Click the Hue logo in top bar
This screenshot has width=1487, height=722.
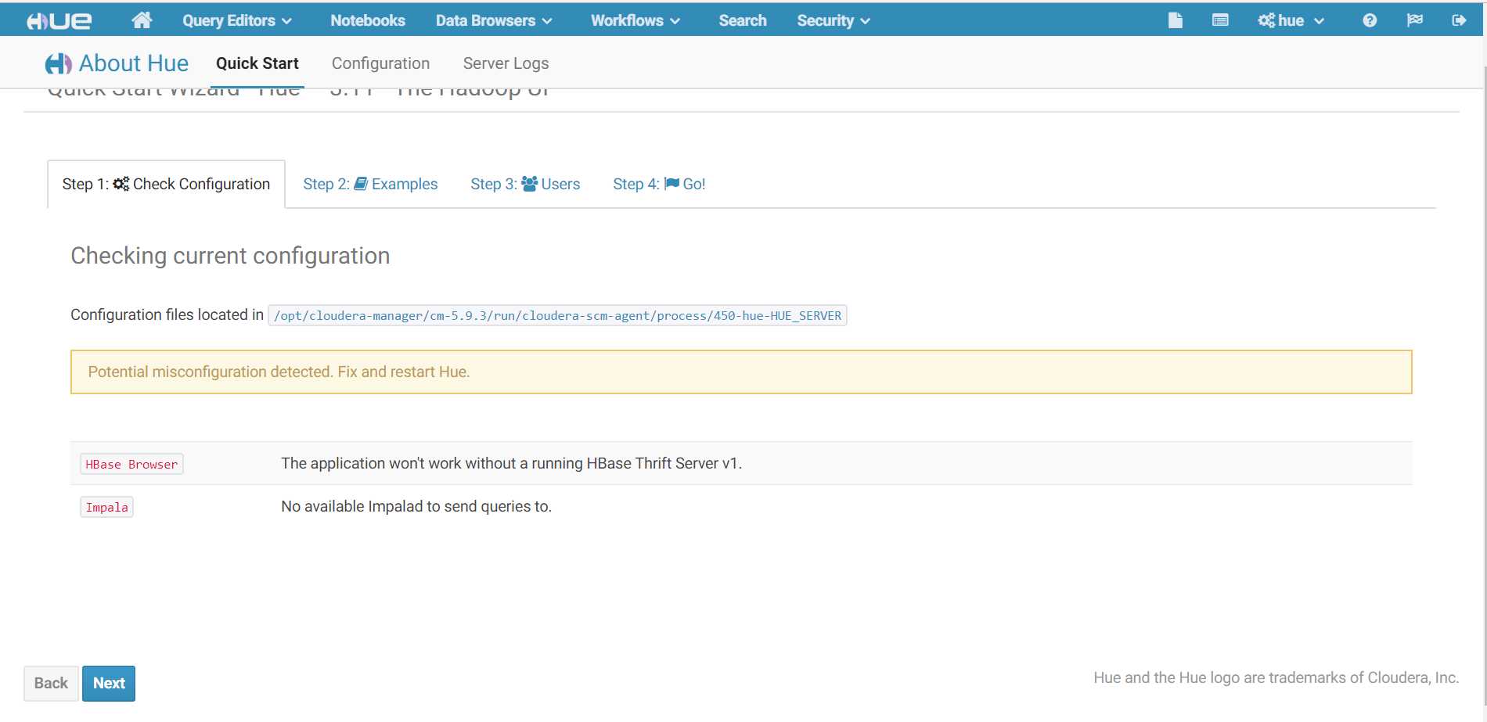pyautogui.click(x=59, y=21)
